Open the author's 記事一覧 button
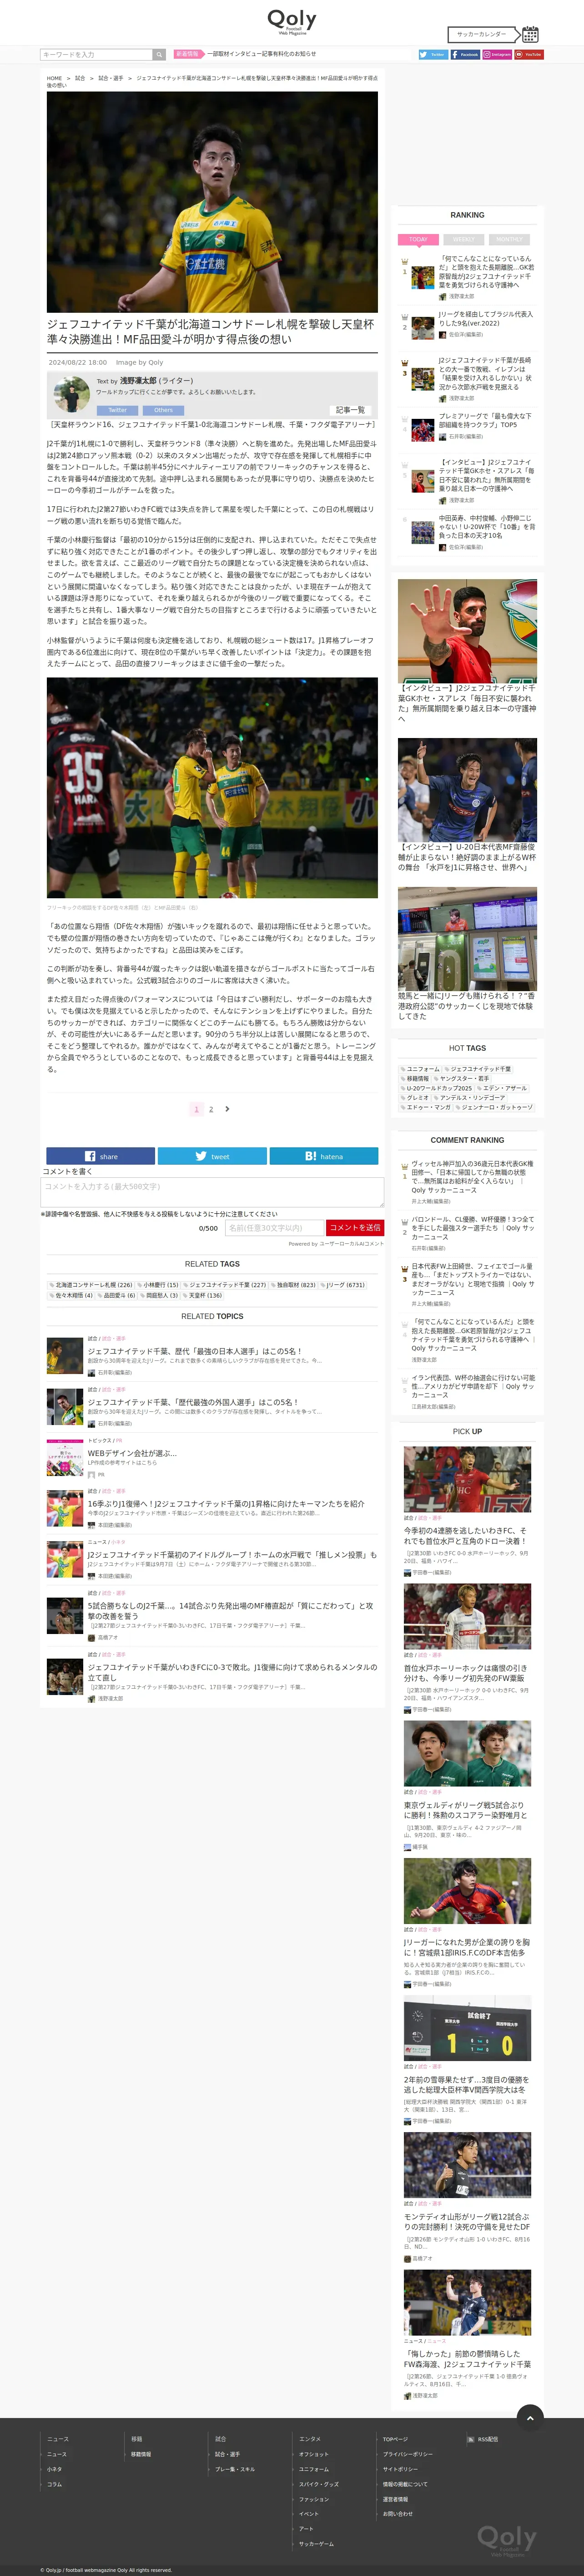 [350, 410]
